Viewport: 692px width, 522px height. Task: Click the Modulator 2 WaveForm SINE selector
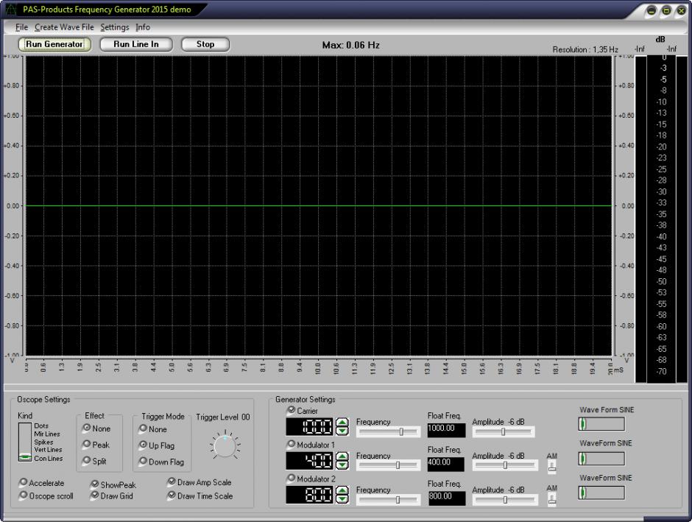(601, 493)
